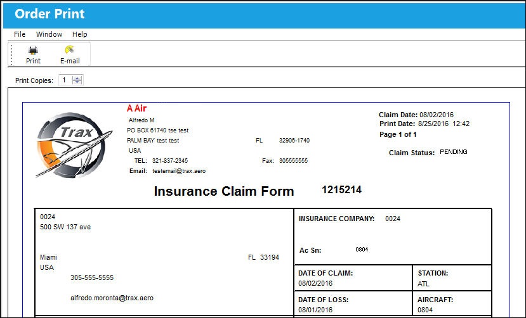The image size is (526, 318).
Task: Open the Help menu
Action: 79,34
